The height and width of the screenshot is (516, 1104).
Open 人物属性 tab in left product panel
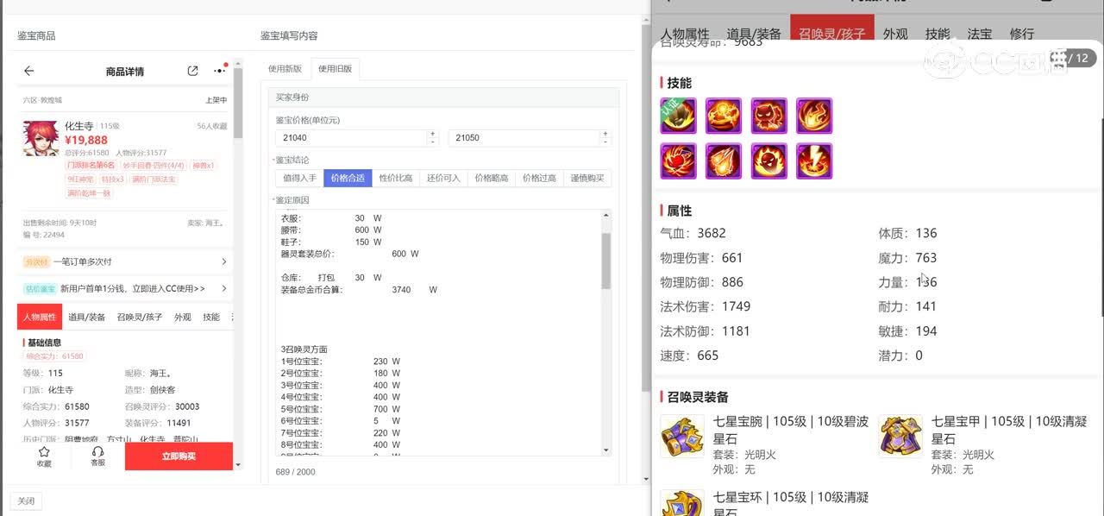pyautogui.click(x=40, y=317)
